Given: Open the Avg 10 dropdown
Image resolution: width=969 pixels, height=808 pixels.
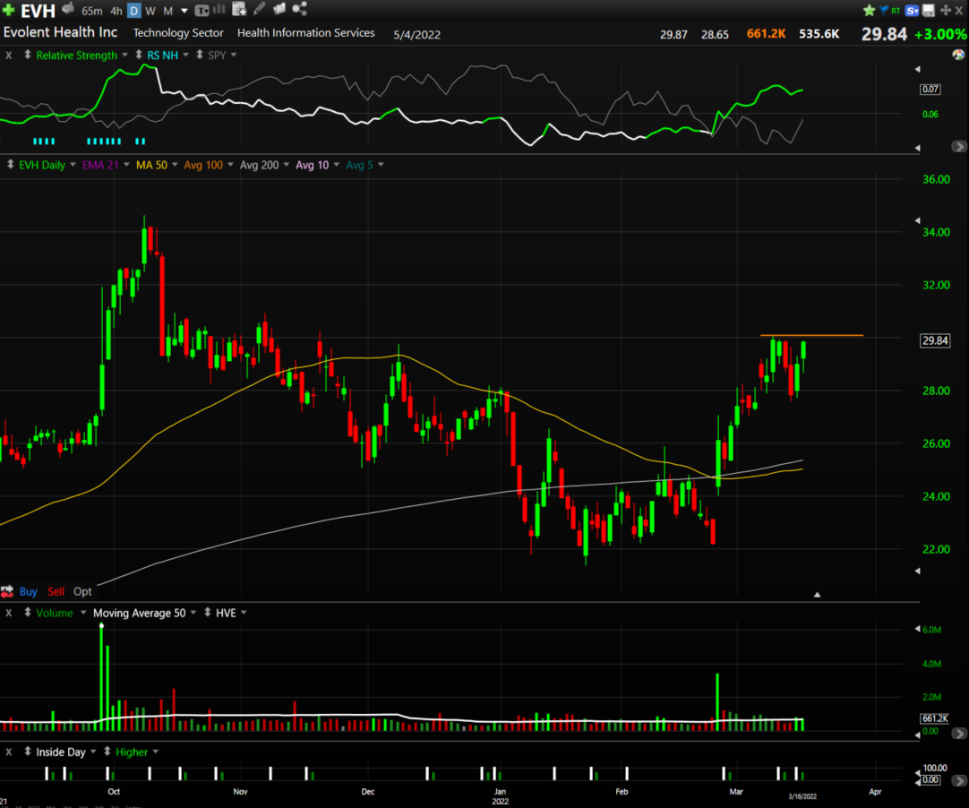Looking at the screenshot, I should click(x=336, y=165).
